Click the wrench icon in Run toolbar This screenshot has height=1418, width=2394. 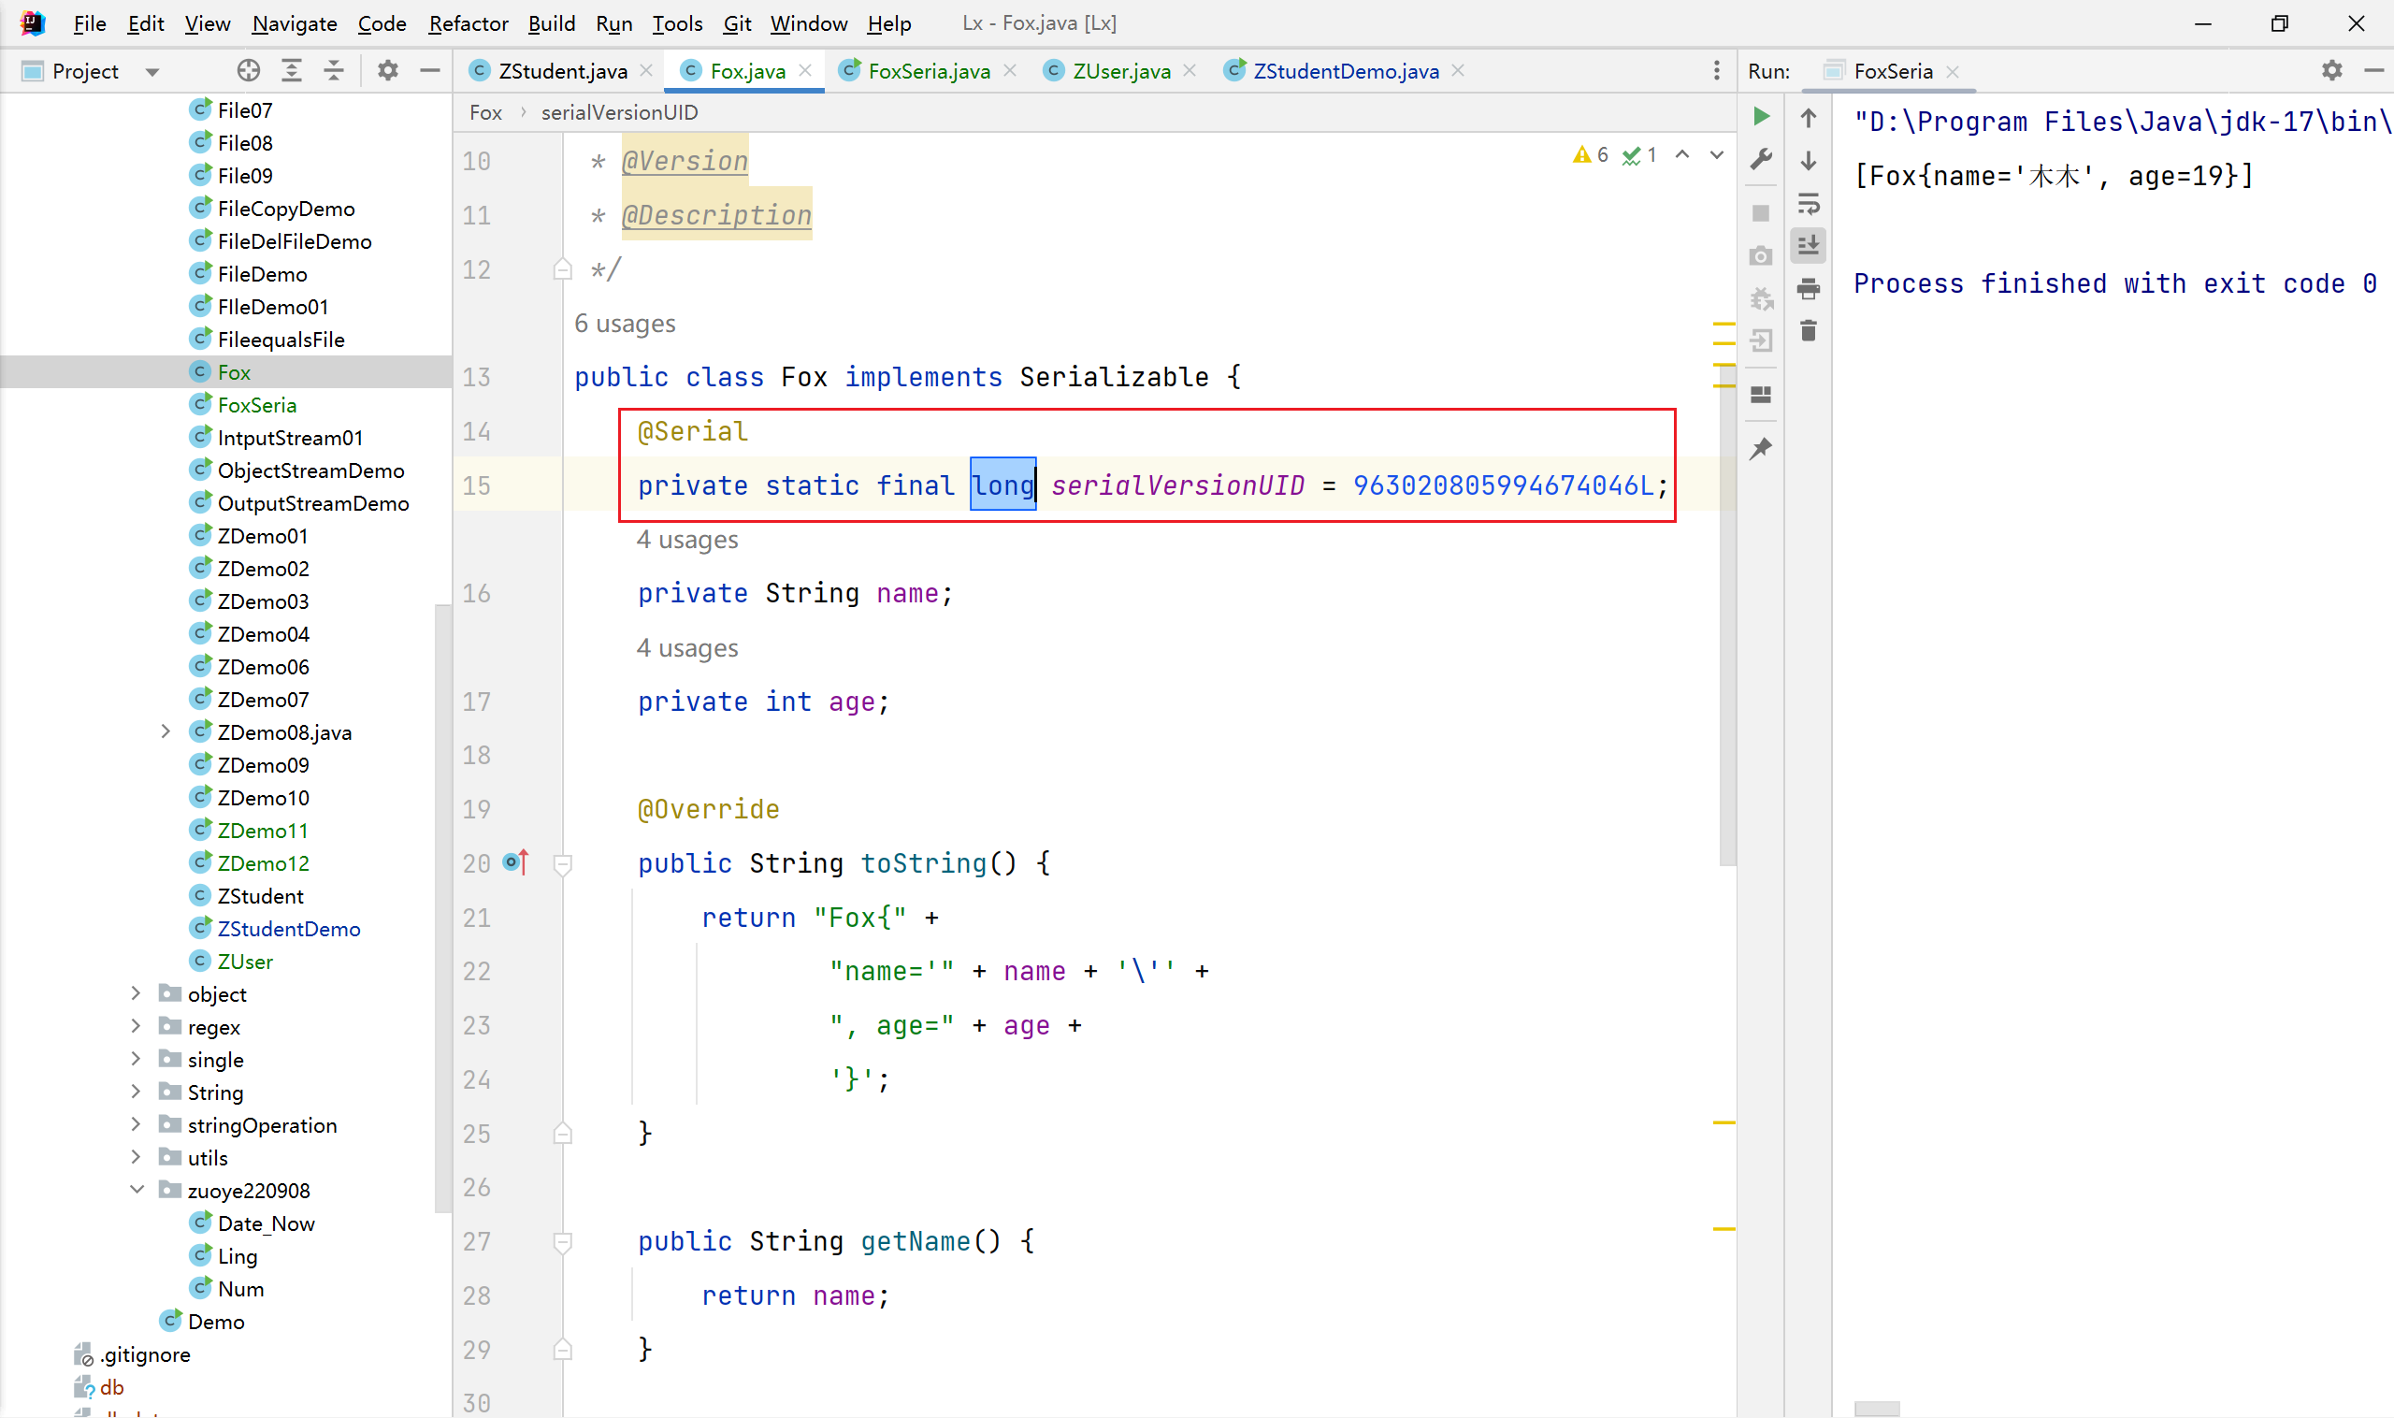(x=1761, y=159)
